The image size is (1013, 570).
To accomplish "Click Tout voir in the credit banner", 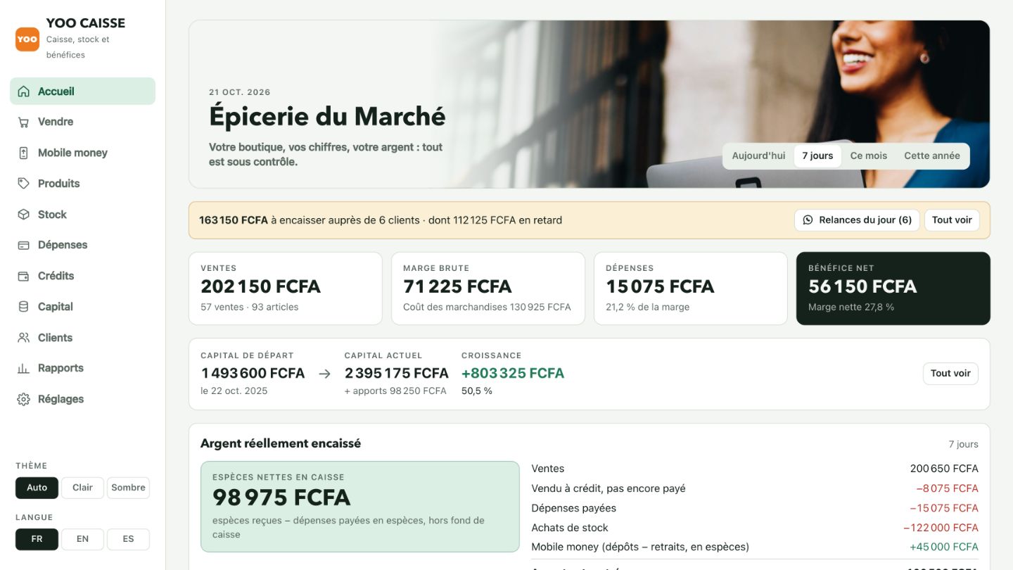I will click(952, 220).
